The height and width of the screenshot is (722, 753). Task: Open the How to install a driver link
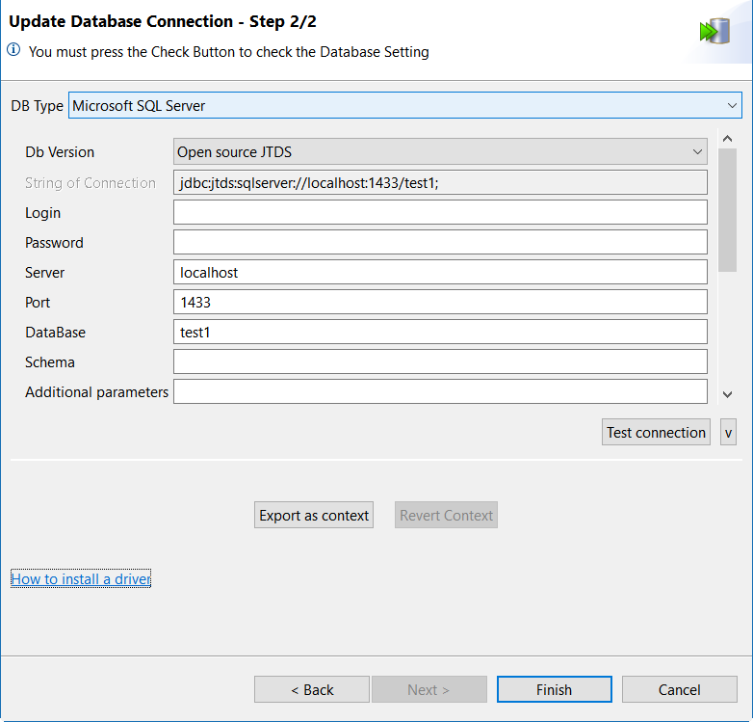coord(81,578)
